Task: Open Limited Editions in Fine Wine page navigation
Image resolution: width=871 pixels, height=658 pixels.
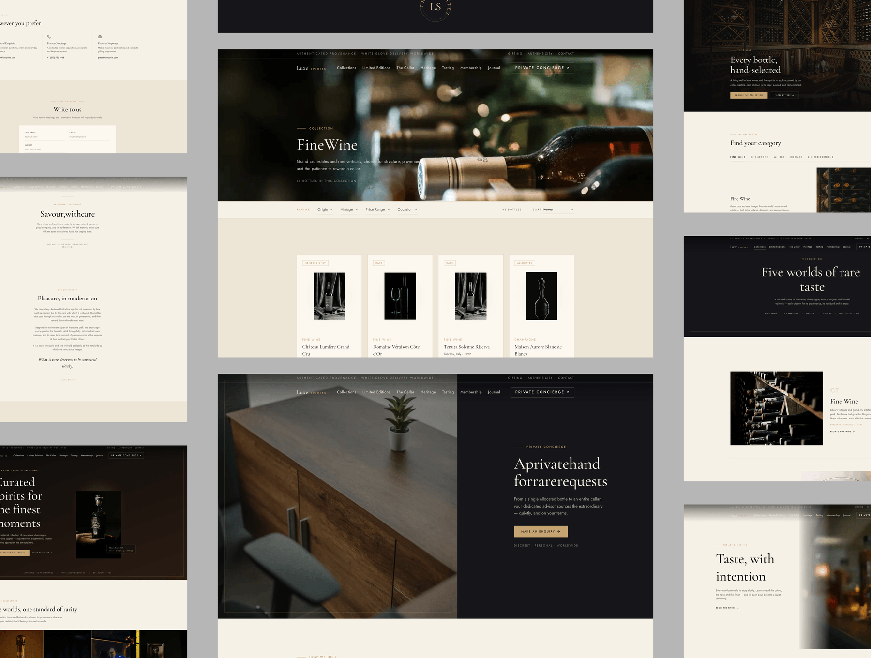Action: [x=376, y=68]
